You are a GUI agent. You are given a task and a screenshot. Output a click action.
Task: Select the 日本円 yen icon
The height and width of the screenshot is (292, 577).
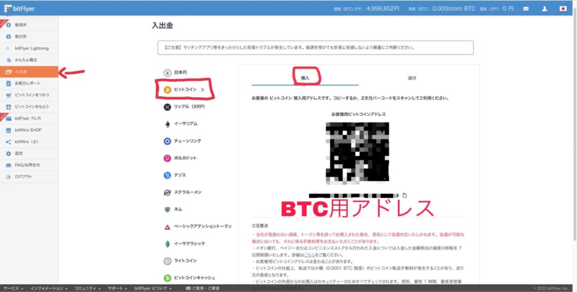click(x=167, y=73)
